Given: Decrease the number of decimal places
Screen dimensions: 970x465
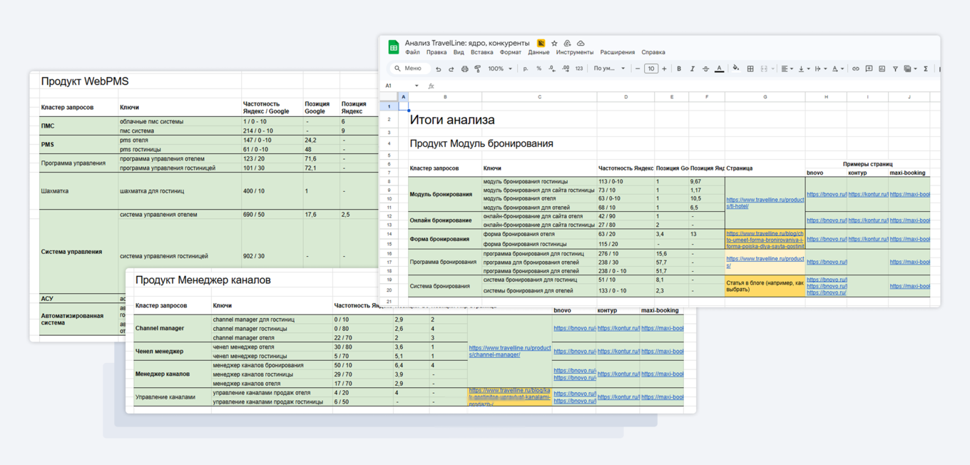Looking at the screenshot, I should [x=552, y=69].
